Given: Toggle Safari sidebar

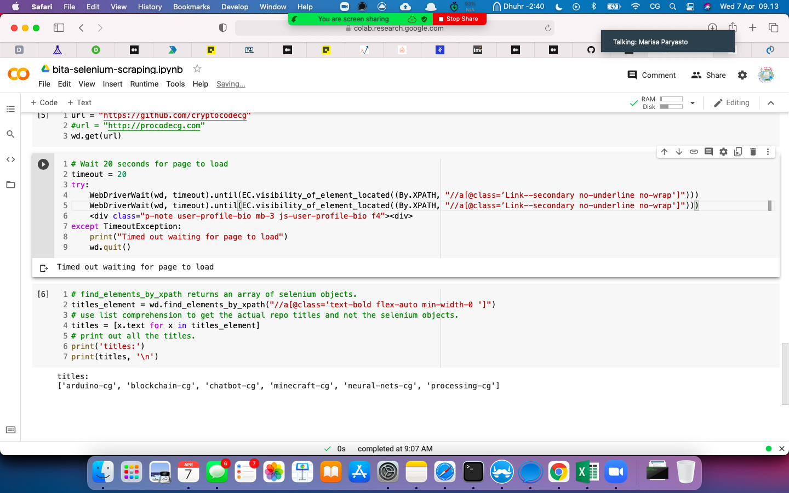Looking at the screenshot, I should point(59,27).
